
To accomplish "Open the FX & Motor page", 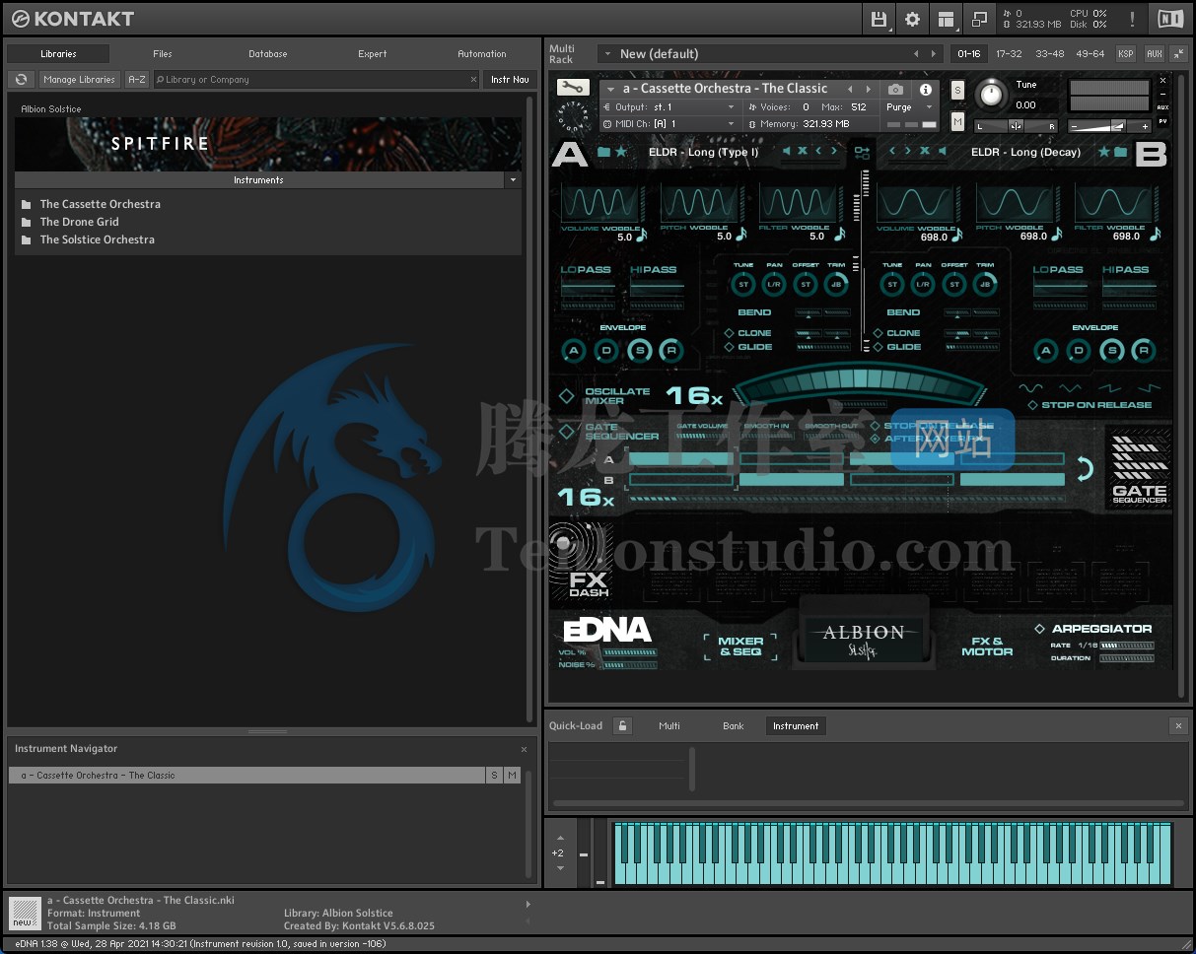I will point(987,647).
